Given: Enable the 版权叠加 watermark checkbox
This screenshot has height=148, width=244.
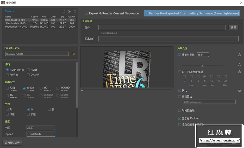Looking at the screenshot, I should [180, 97].
